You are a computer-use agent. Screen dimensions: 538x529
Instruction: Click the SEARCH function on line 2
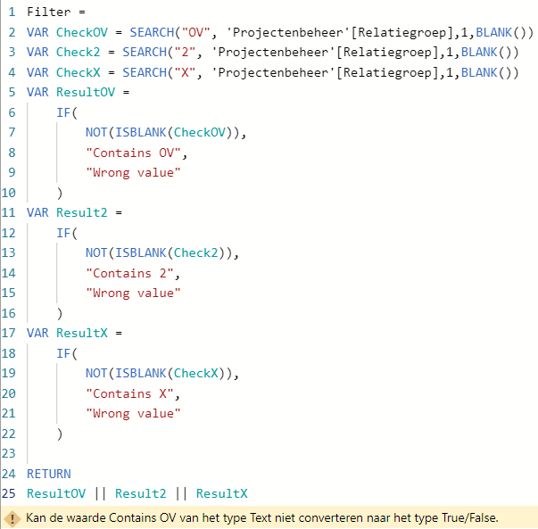coord(152,32)
